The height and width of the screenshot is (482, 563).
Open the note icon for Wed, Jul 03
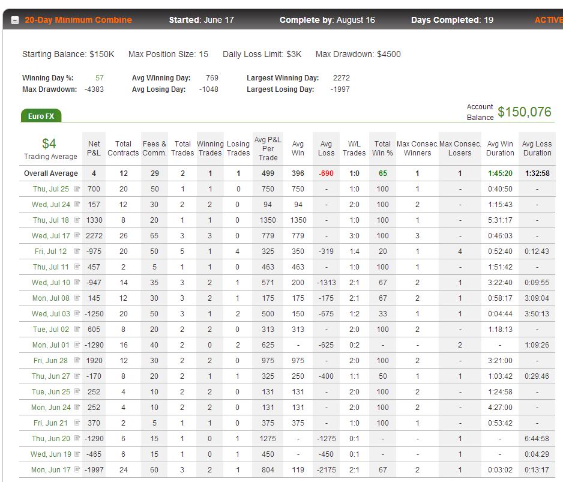coord(77,313)
